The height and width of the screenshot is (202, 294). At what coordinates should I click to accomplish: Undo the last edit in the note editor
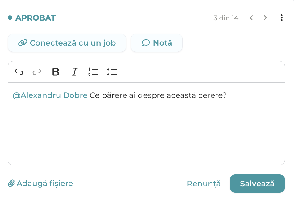tap(19, 72)
